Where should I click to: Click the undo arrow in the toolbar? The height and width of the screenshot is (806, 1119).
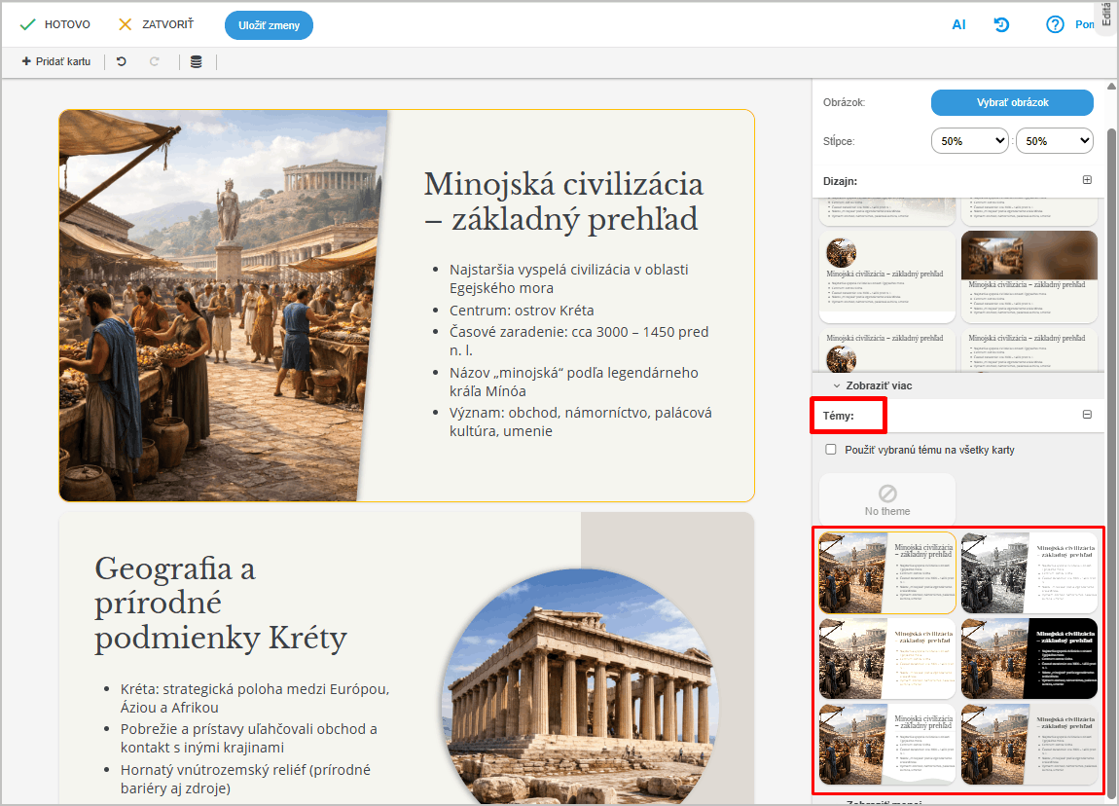pyautogui.click(x=122, y=61)
